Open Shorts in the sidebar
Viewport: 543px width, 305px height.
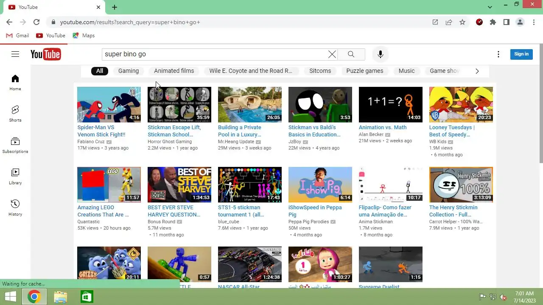click(15, 114)
